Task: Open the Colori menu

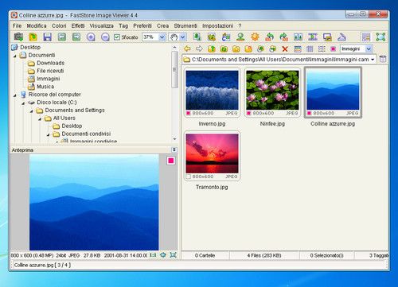Action: [x=59, y=25]
